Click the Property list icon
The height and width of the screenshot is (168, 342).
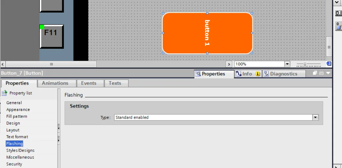(x=4, y=93)
